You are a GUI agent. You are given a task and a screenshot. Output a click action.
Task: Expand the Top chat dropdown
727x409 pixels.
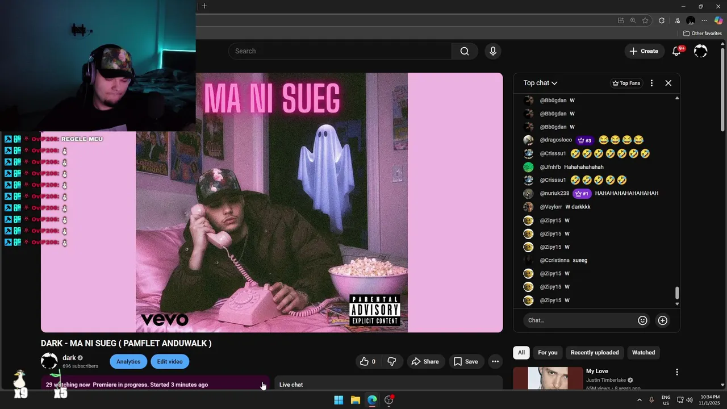(x=540, y=83)
